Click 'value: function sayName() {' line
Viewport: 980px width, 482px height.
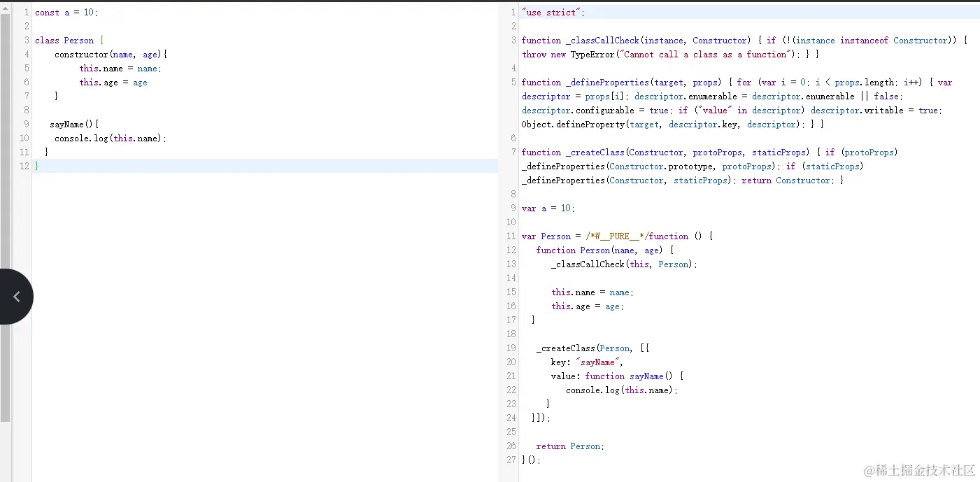(x=617, y=376)
